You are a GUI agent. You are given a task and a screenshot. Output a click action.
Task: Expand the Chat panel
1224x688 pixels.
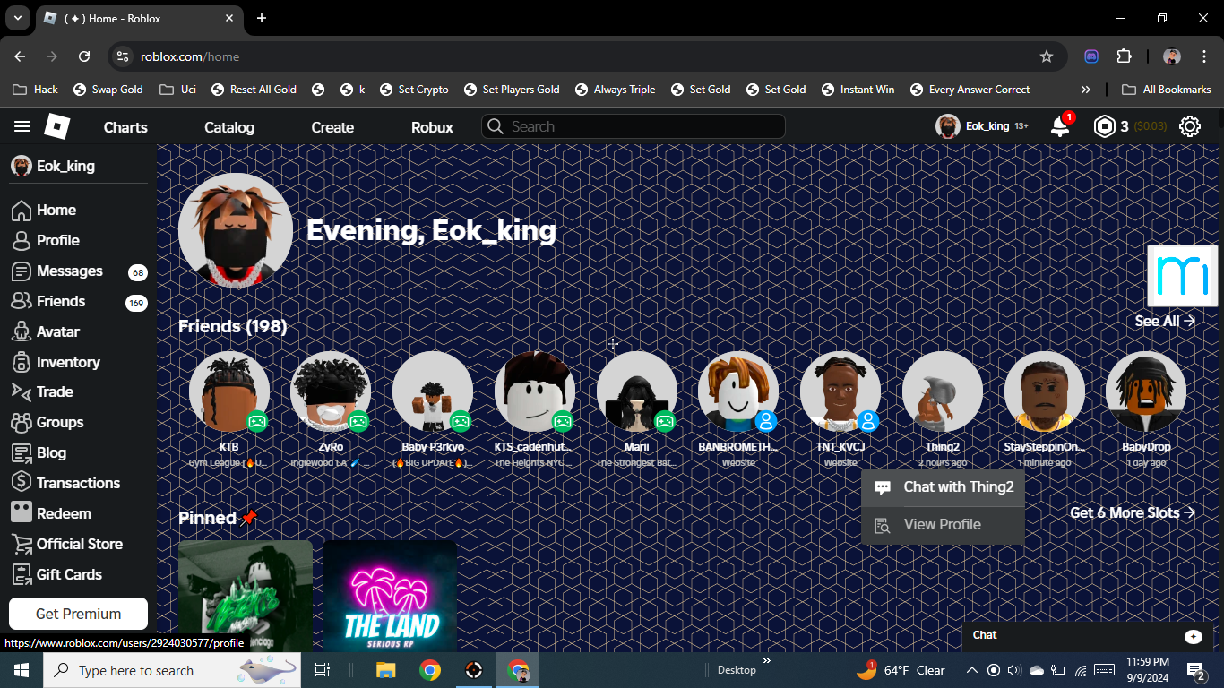point(1088,635)
